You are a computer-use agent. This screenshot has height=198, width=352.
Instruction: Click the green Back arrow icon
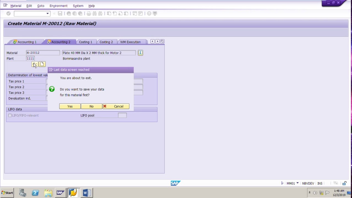click(69, 13)
